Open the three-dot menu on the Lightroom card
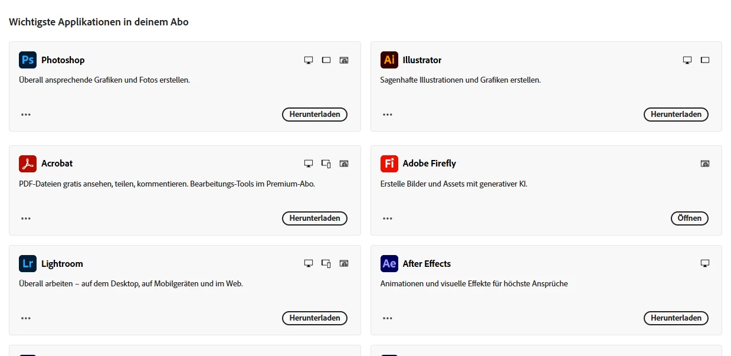This screenshot has height=356, width=731. click(26, 318)
